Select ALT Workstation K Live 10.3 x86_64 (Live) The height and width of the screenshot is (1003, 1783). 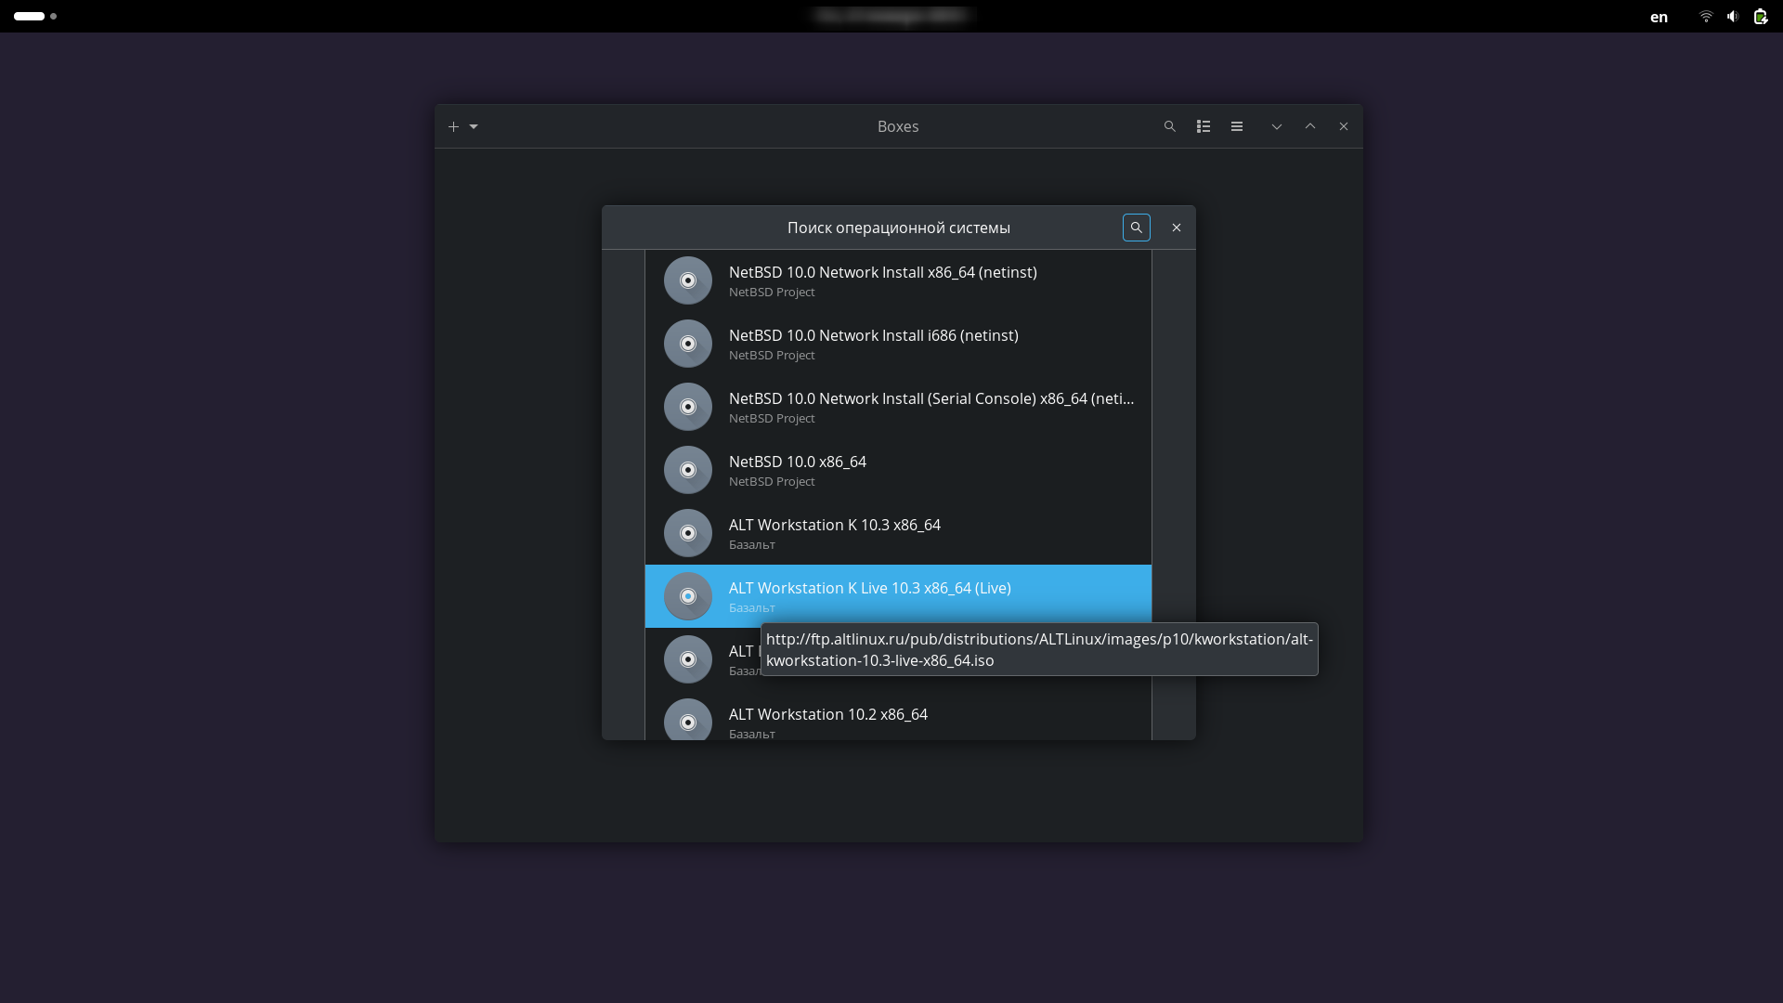[x=898, y=596]
